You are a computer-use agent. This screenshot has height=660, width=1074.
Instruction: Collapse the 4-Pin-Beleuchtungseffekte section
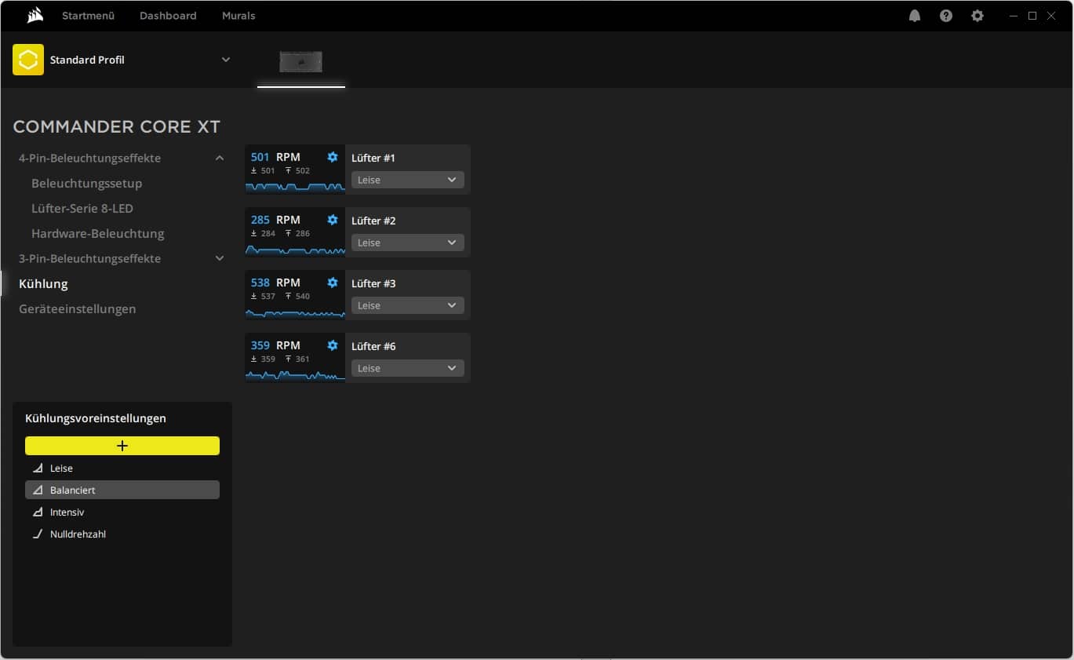pyautogui.click(x=220, y=158)
